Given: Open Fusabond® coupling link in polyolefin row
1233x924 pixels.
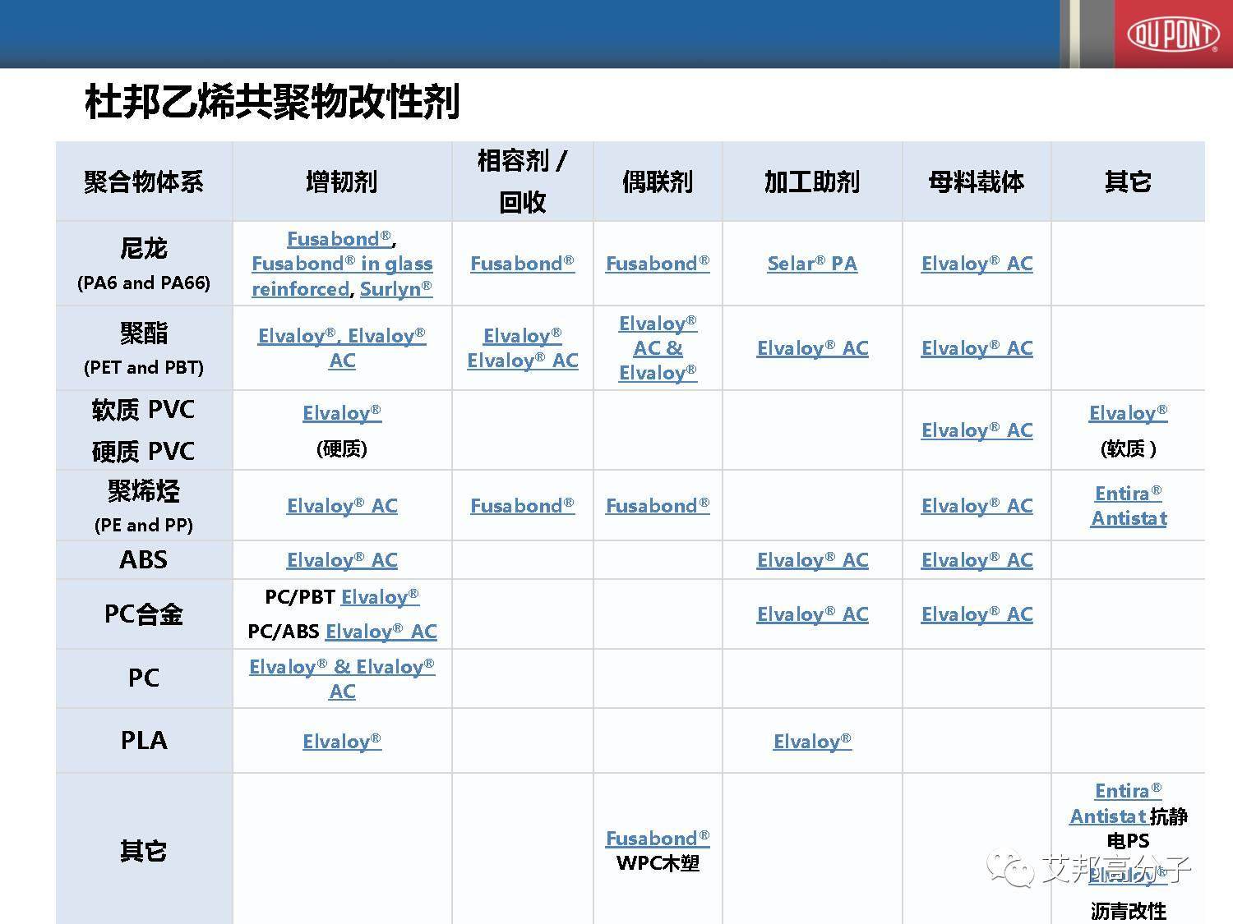Looking at the screenshot, I should point(658,506).
